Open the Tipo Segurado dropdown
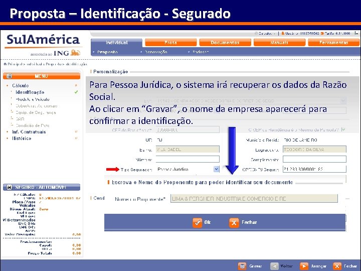The width and height of the screenshot is (361, 271). coord(216,169)
